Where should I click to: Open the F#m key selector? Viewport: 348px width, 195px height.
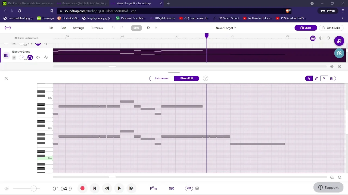coord(153,188)
